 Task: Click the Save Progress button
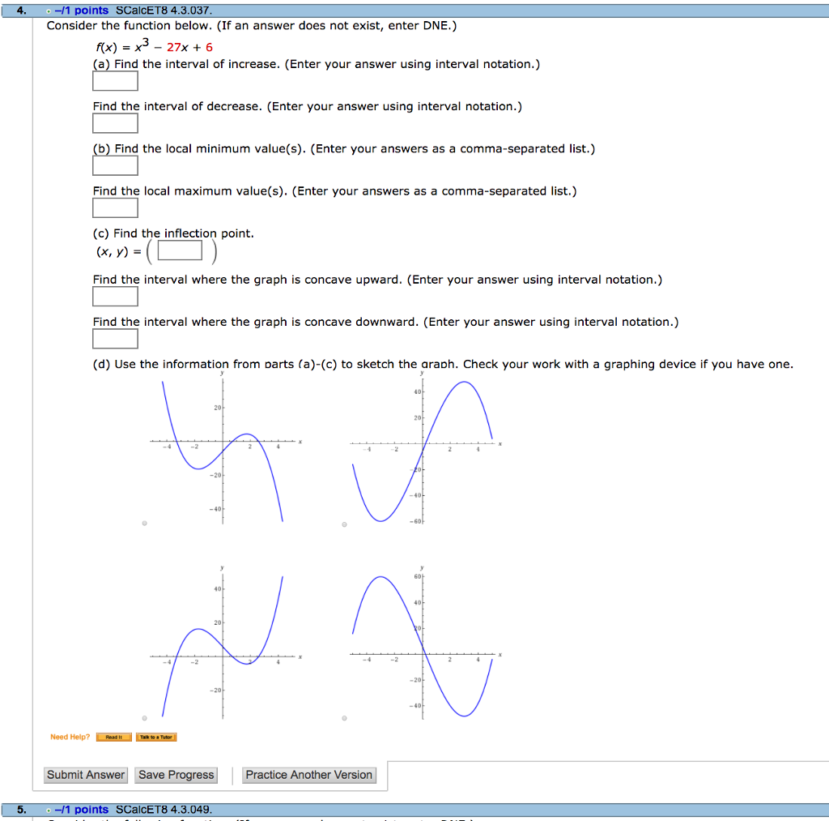point(176,774)
